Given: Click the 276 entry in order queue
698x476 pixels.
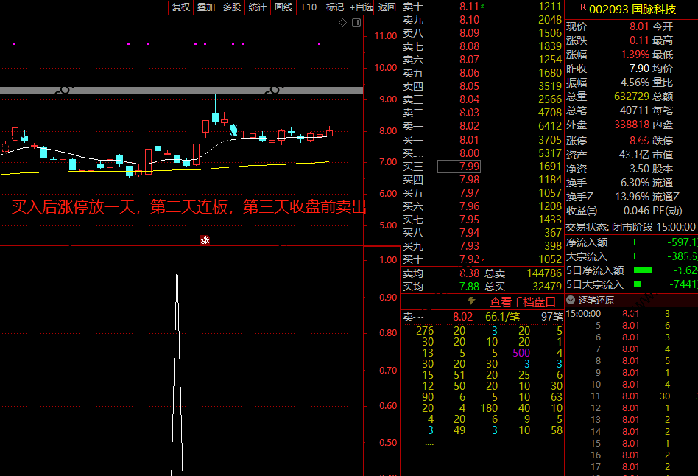Looking at the screenshot, I should (x=425, y=331).
